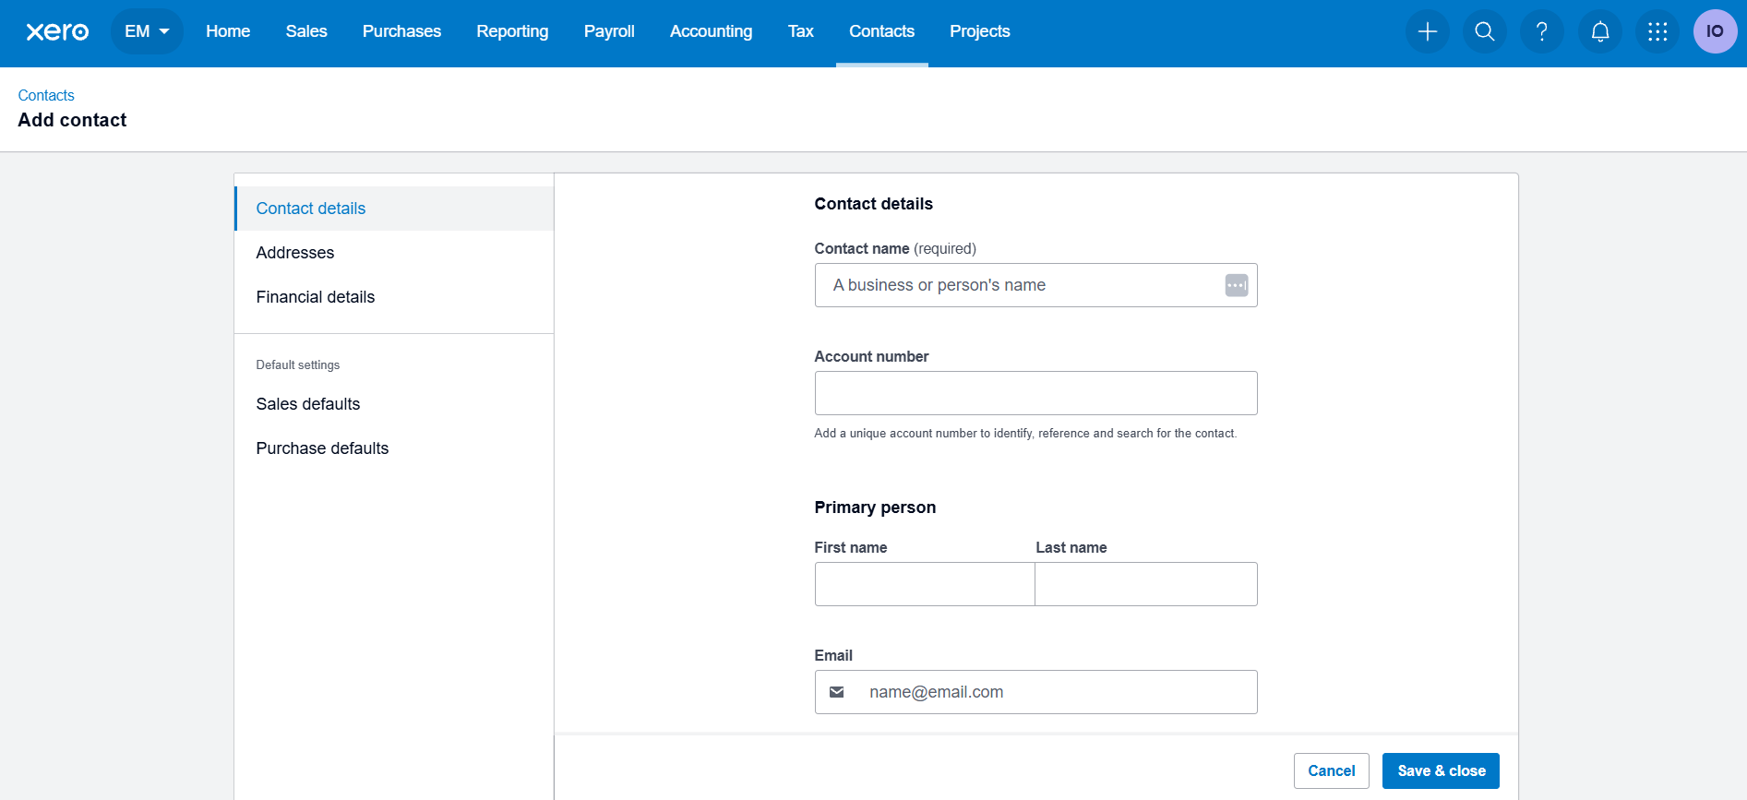Open the search icon

(1485, 31)
